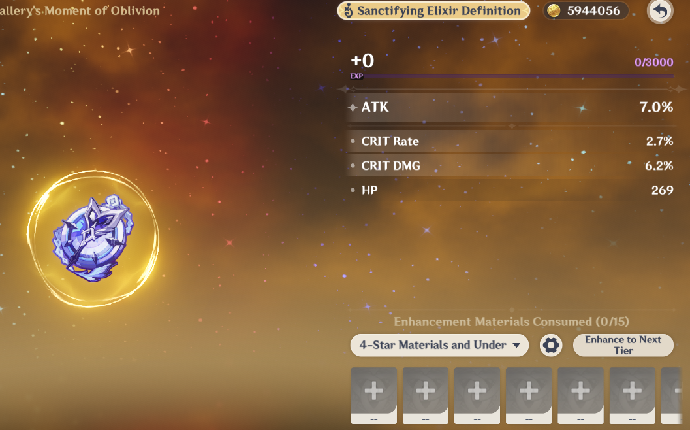Image resolution: width=690 pixels, height=430 pixels.
Task: Click the timepiece artifact icon
Action: click(93, 239)
